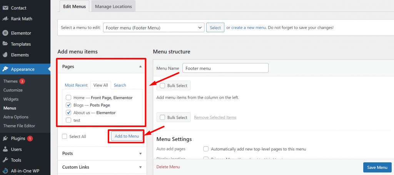
Task: Click the Select button
Action: coord(215,28)
